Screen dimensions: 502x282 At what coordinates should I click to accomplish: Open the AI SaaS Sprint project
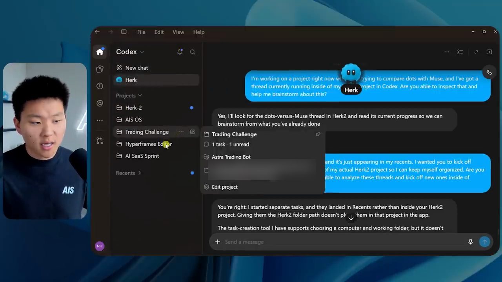click(x=156, y=156)
